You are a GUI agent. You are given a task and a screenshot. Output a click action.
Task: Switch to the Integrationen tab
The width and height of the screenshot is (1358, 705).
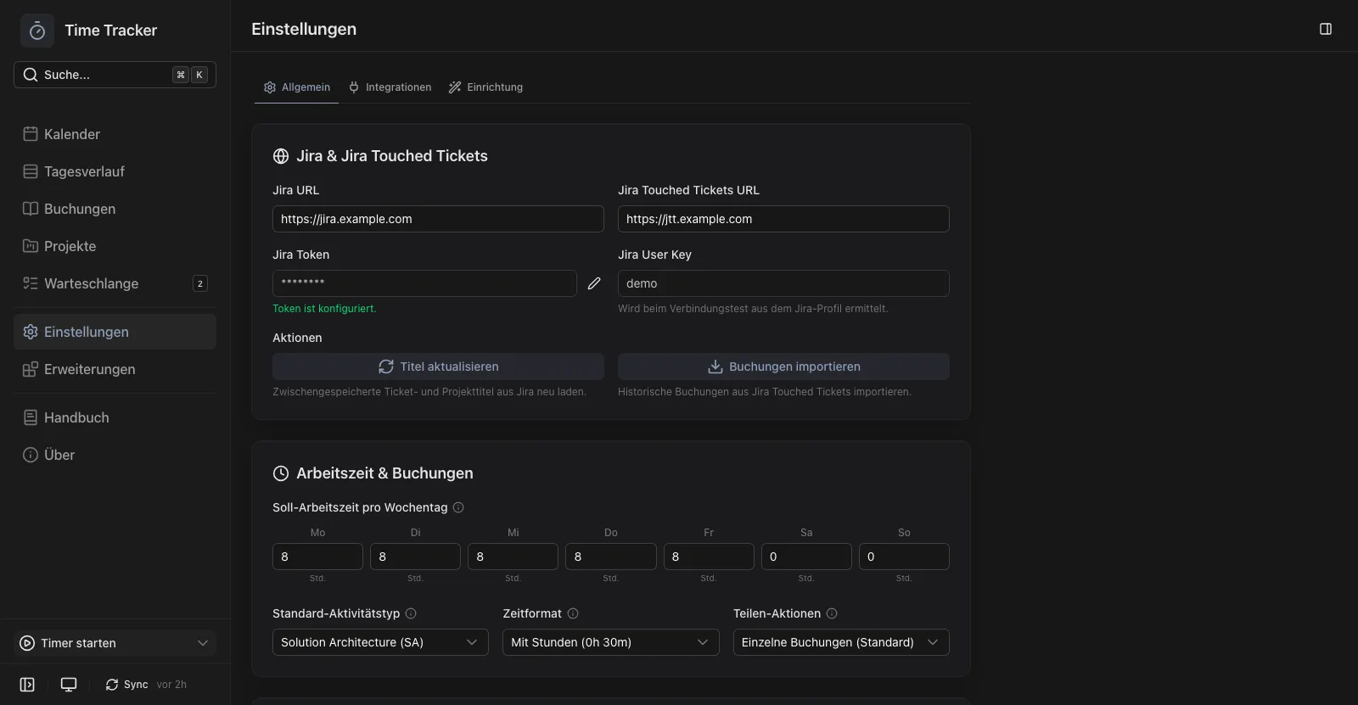(x=390, y=87)
